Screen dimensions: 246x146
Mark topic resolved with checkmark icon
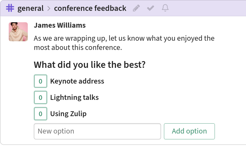pos(150,8)
